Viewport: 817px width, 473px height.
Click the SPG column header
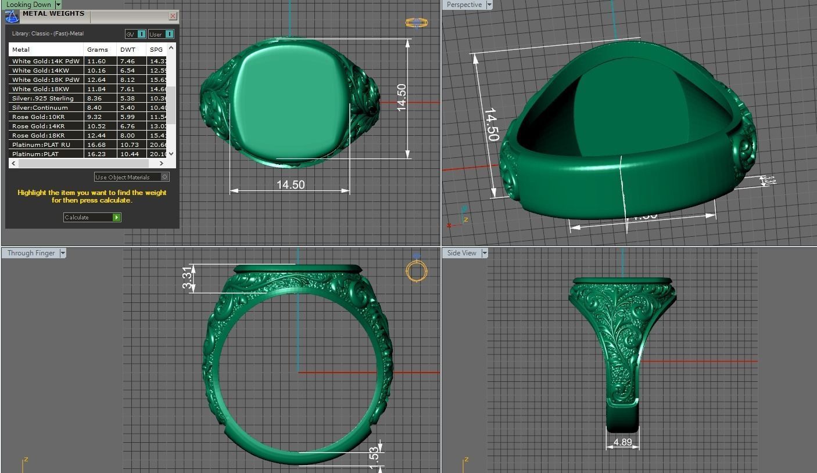[x=157, y=49]
